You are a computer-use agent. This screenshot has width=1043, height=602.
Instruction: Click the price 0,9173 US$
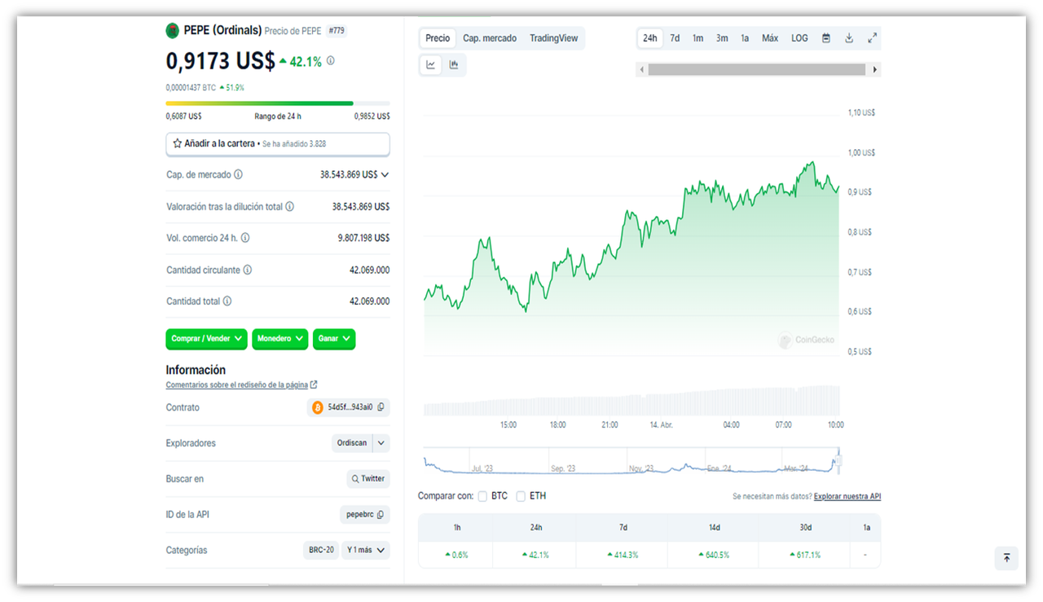coord(220,61)
